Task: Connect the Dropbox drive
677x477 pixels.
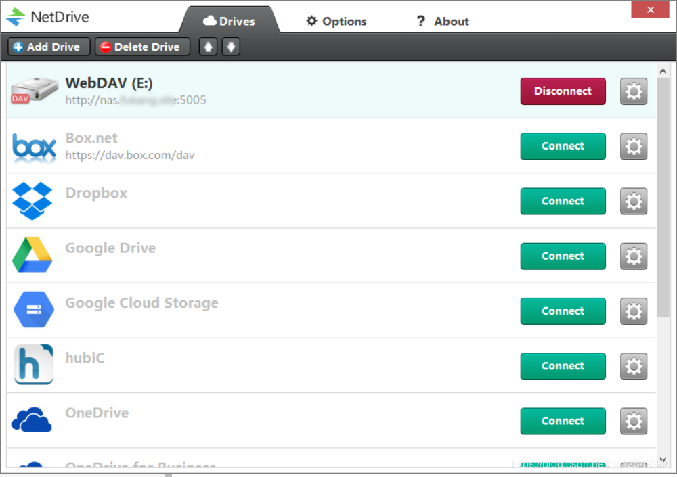Action: pyautogui.click(x=563, y=201)
